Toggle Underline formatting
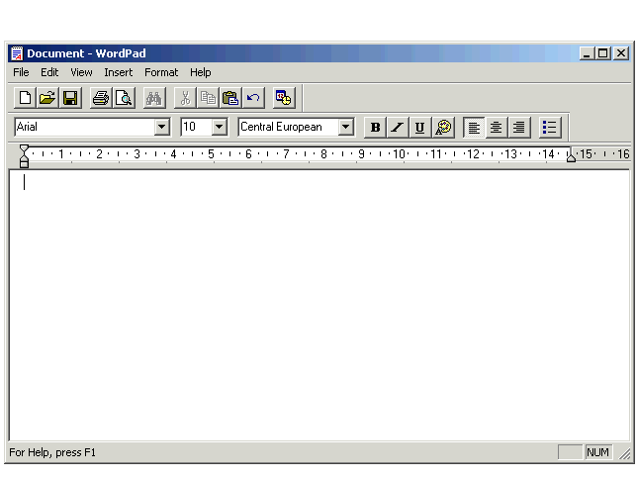This screenshot has height=479, width=637. (420, 128)
